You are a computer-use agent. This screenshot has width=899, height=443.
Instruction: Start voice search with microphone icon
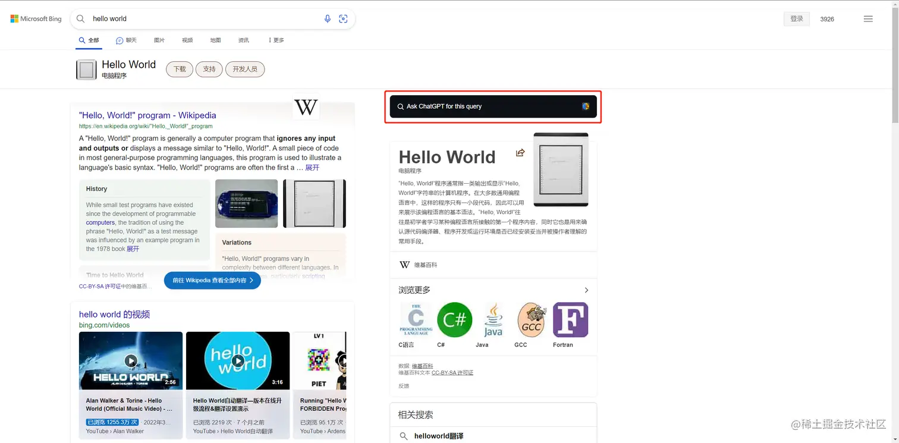(328, 19)
